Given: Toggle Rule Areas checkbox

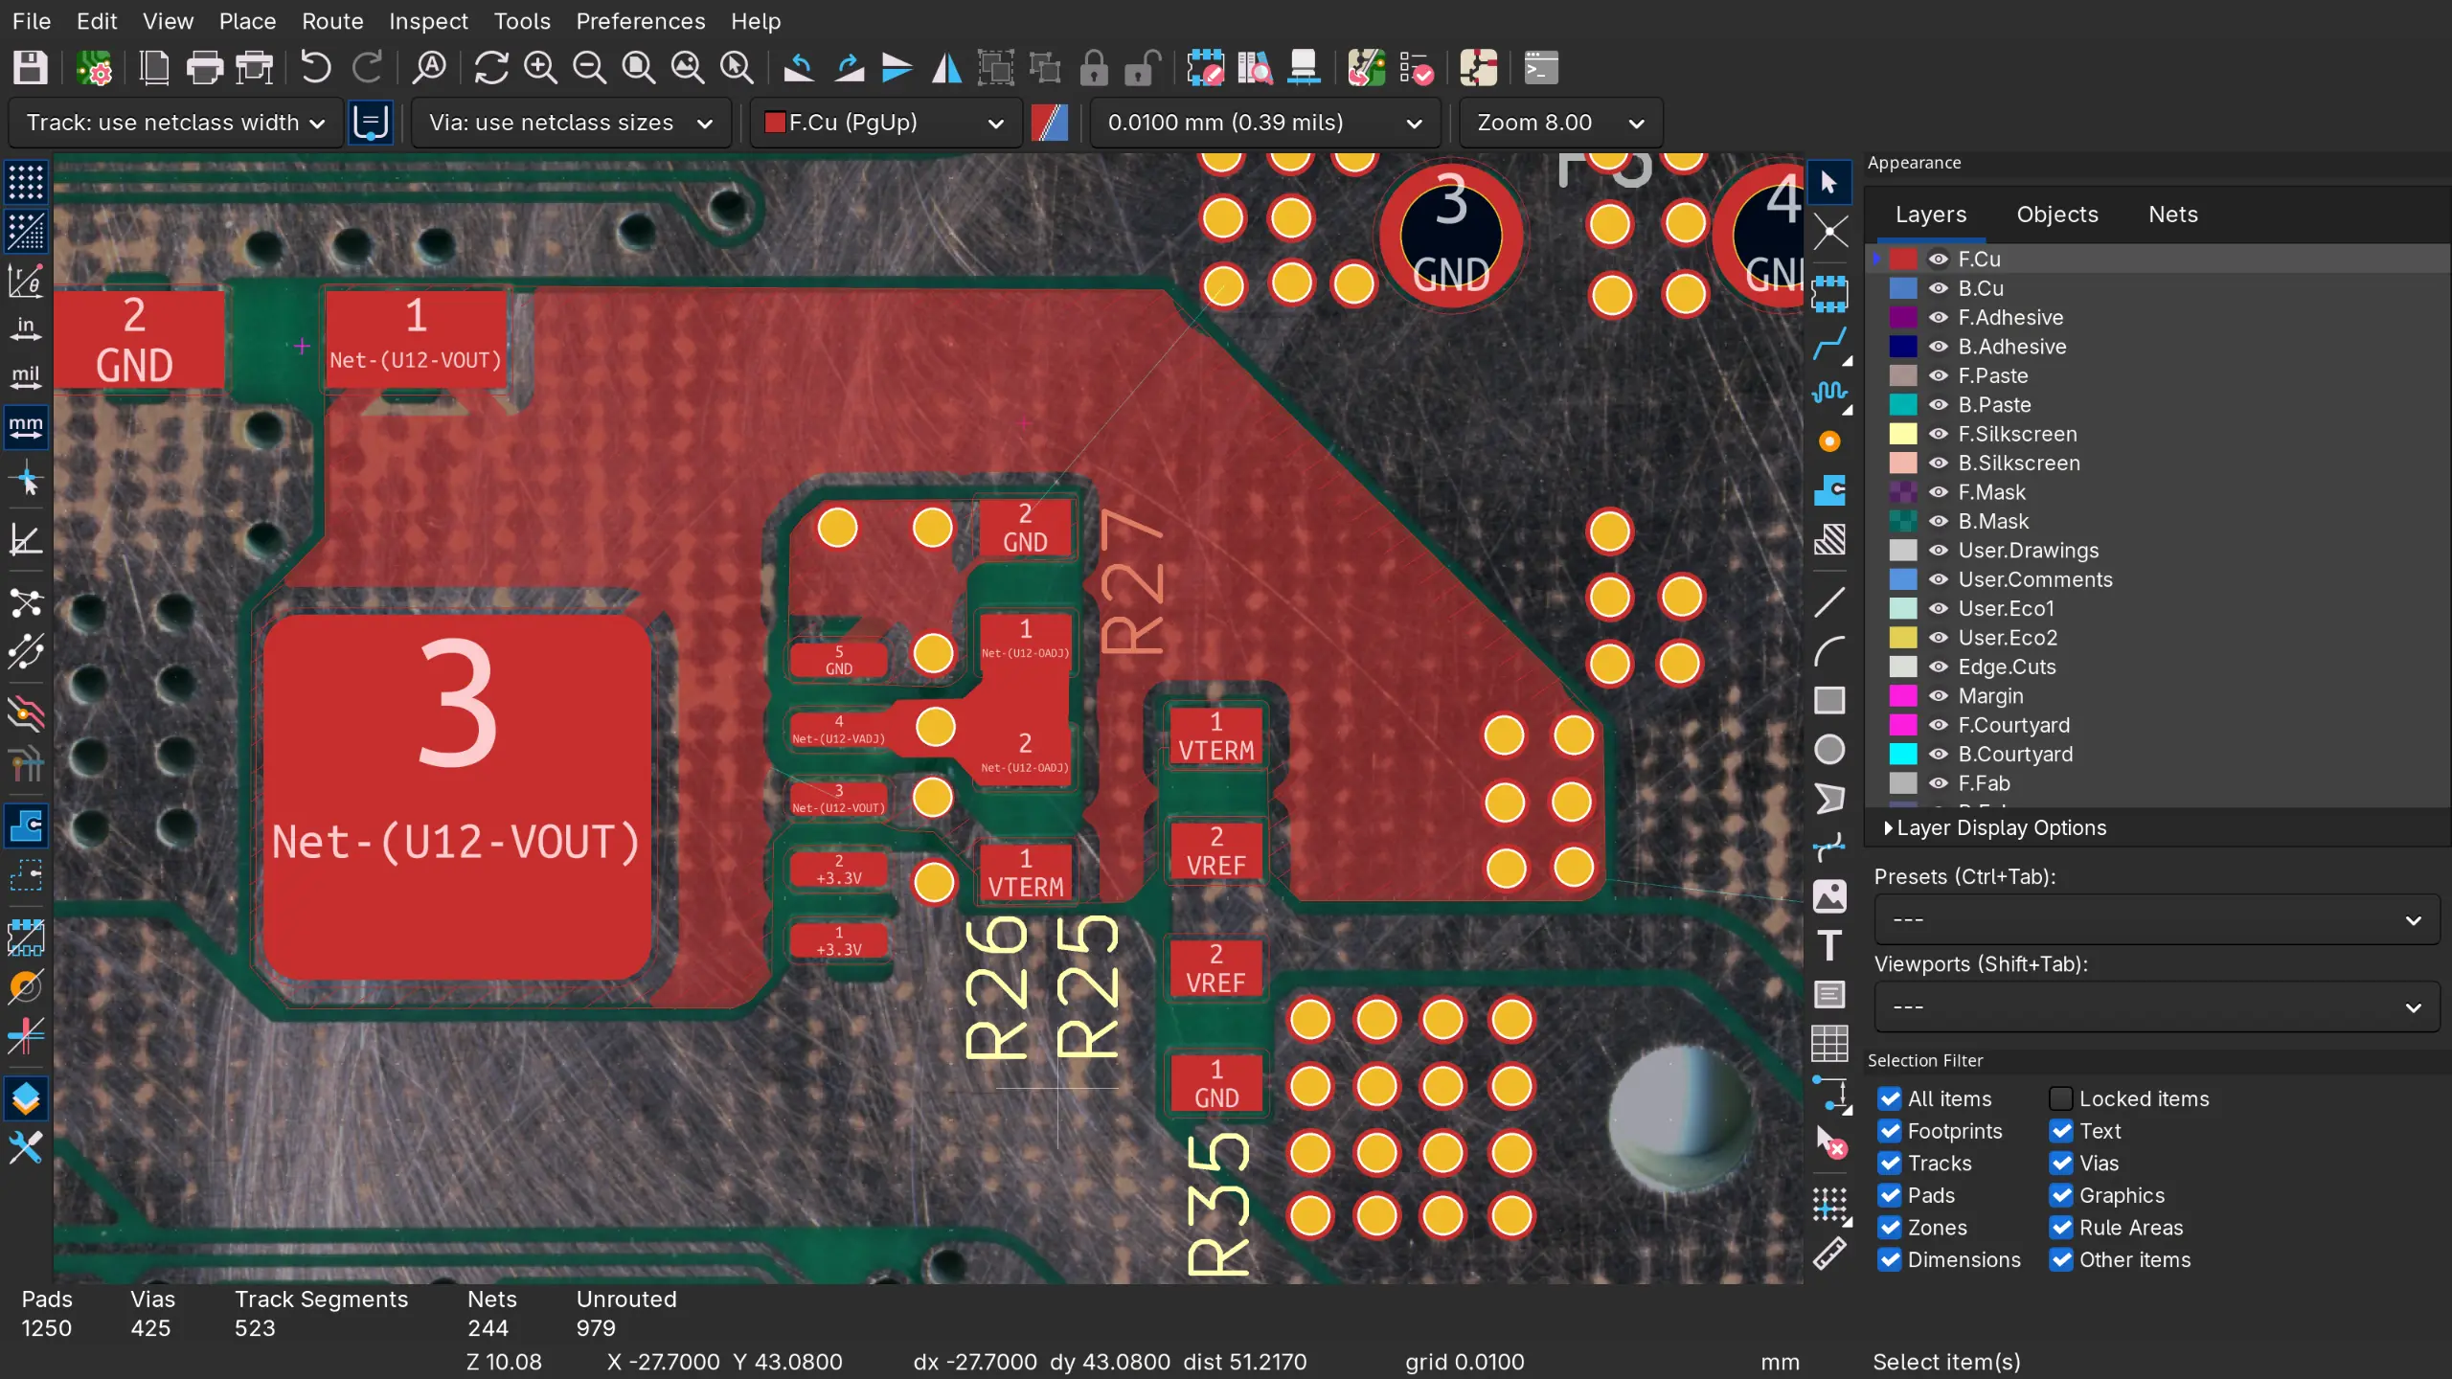Looking at the screenshot, I should 2061,1227.
